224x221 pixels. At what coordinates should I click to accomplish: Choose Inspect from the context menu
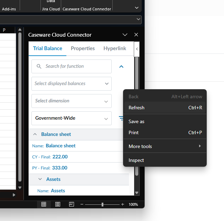(x=165, y=160)
